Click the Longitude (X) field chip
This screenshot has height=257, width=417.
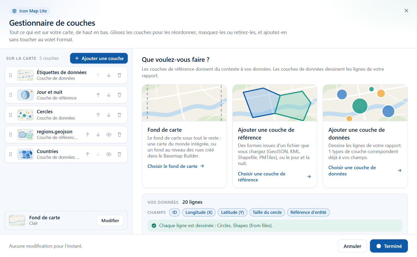tap(199, 212)
